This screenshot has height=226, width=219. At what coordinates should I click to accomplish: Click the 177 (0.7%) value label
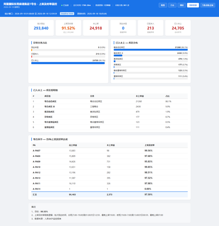point(183,65)
